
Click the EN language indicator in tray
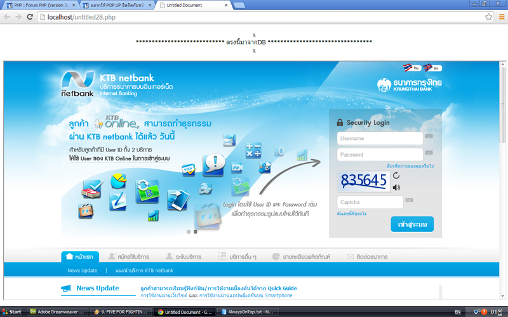click(457, 312)
